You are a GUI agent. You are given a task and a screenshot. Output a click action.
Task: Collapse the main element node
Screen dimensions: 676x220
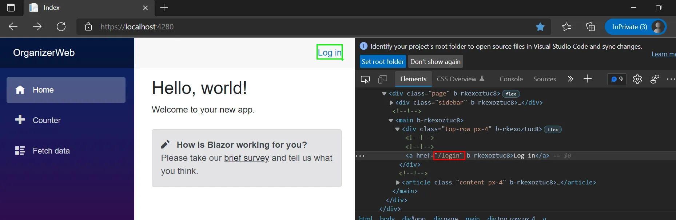coord(391,121)
